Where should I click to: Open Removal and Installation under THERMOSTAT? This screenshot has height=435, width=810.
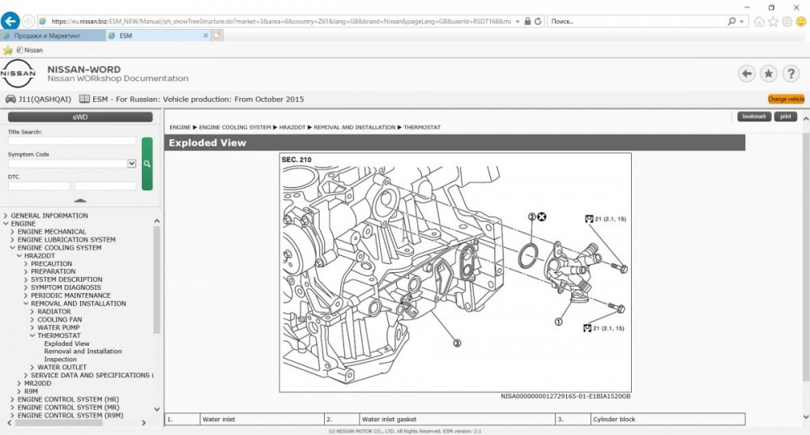point(83,352)
